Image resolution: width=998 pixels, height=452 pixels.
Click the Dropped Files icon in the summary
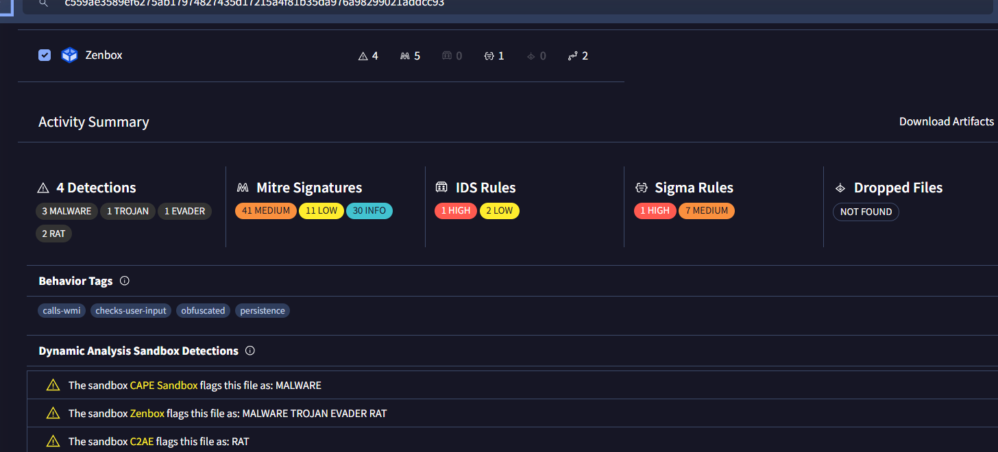[840, 188]
